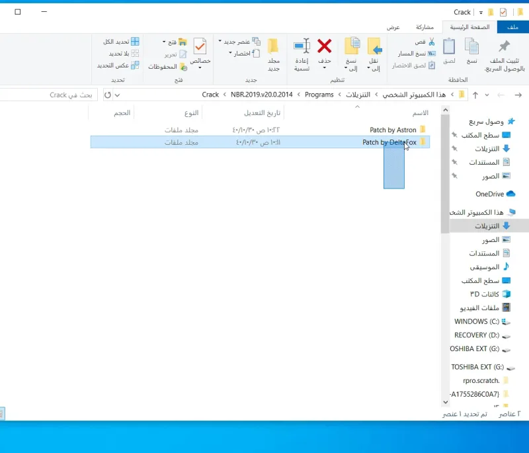This screenshot has height=453, width=529.
Task: Click the History (المحفوظات) icon in the Open group
Action: pos(184,67)
